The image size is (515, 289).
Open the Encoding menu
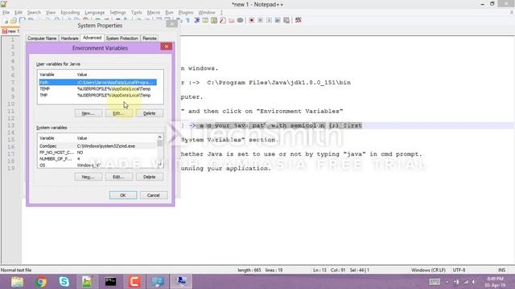(70, 13)
